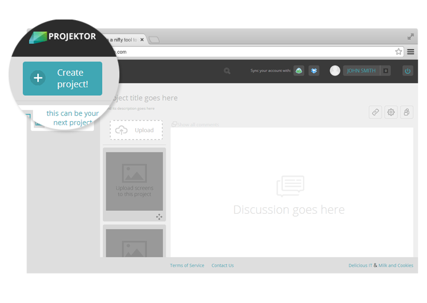Image resolution: width=427 pixels, height=303 pixels.
Task: Sync account with Basecamp icon
Action: tap(299, 71)
